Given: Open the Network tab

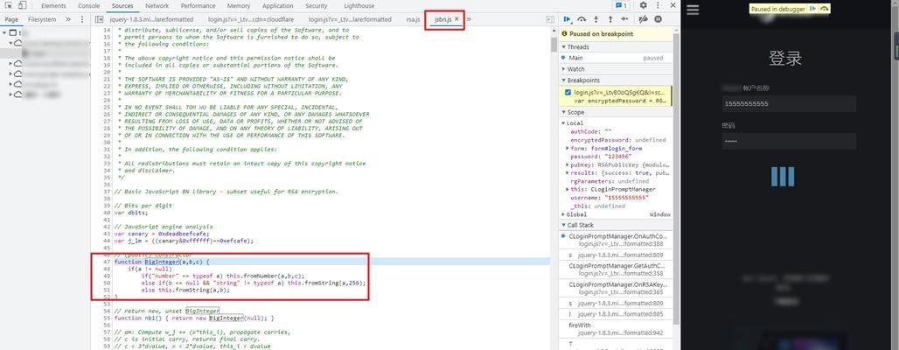Looking at the screenshot, I should (x=157, y=6).
